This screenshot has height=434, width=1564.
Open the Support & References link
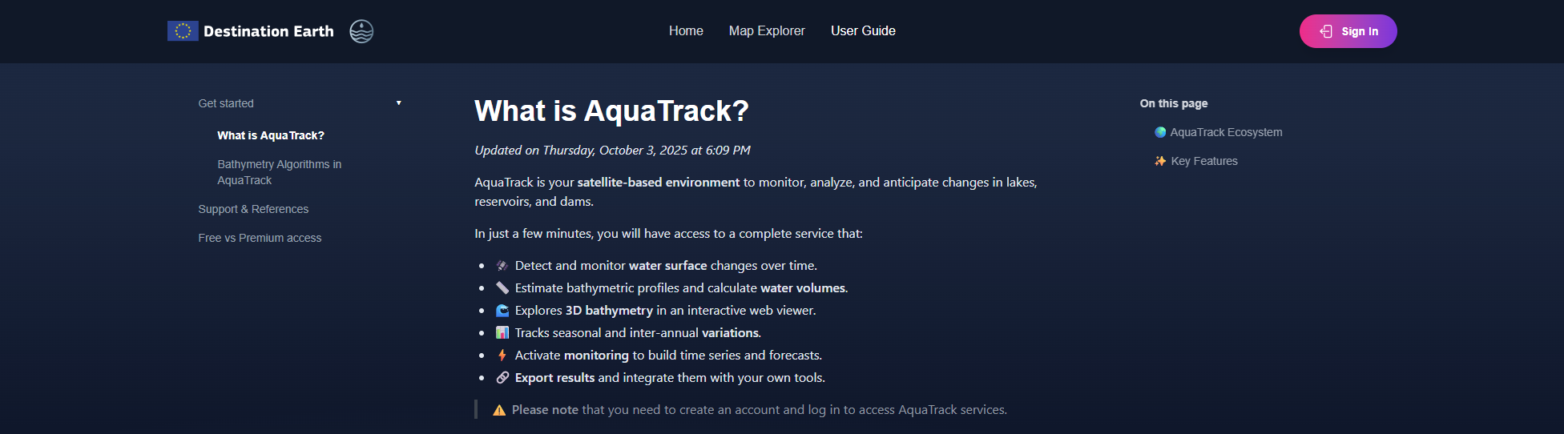pyautogui.click(x=253, y=209)
